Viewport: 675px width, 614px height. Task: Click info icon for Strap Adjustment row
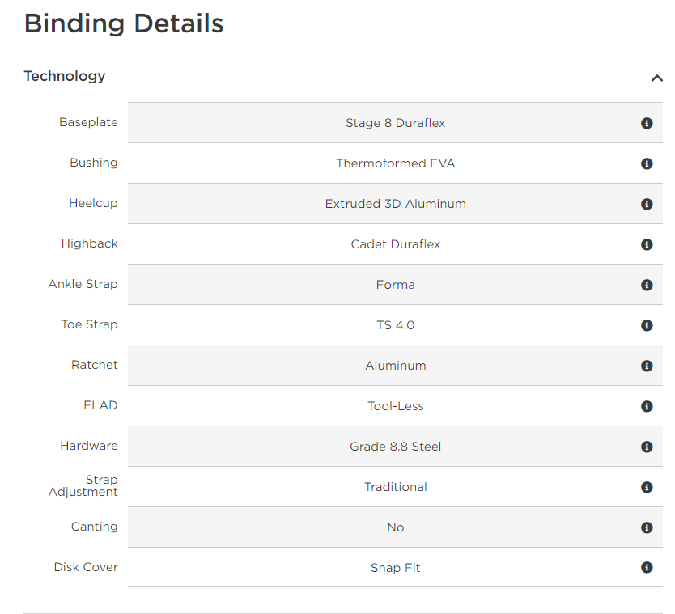[x=647, y=487]
